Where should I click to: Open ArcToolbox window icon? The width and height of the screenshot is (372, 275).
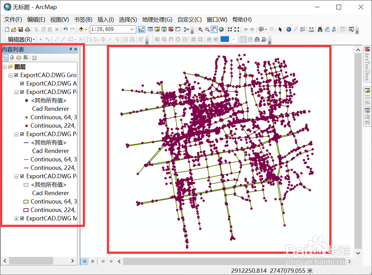point(171,29)
